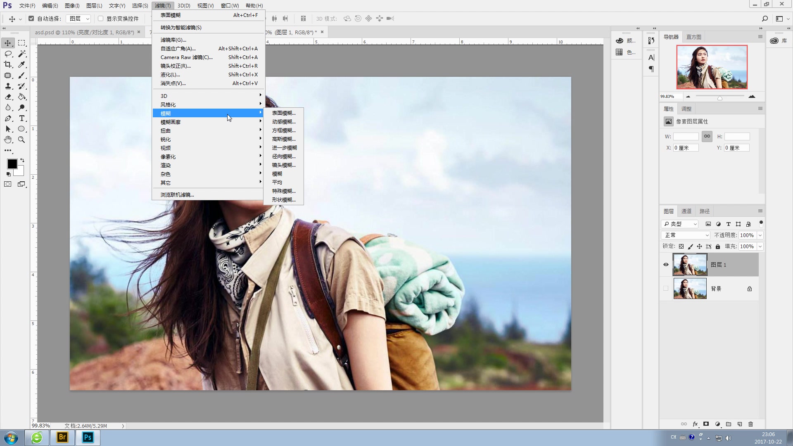Switch to the 通道 tab
Viewport: 793px width, 446px height.
coord(686,211)
